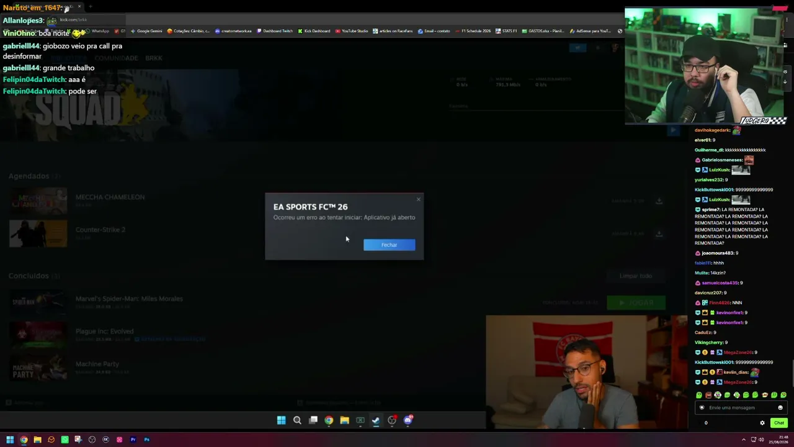The image size is (794, 447).
Task: Click the green JOGAR button for Spider-Man
Action: [x=636, y=302]
